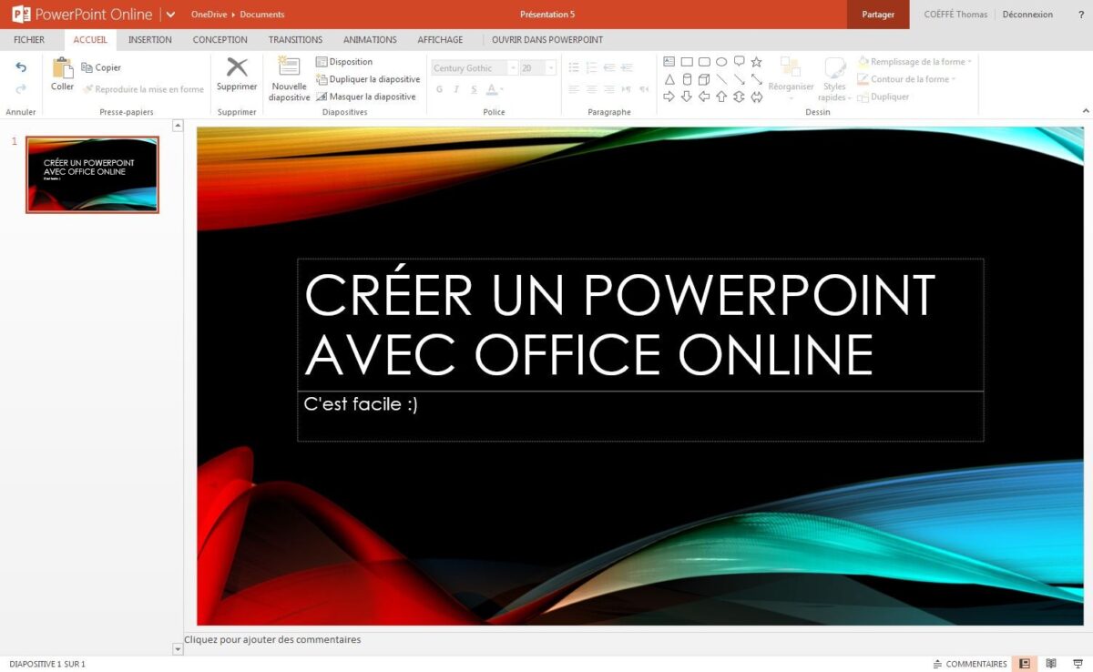The height and width of the screenshot is (672, 1093).
Task: Open the app switcher dropdown arrow
Action: pos(170,15)
